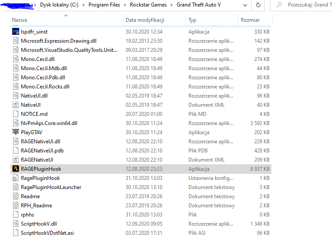The height and width of the screenshot is (240, 332).
Task: Click the blank rphhs file icon
Action: [16, 215]
